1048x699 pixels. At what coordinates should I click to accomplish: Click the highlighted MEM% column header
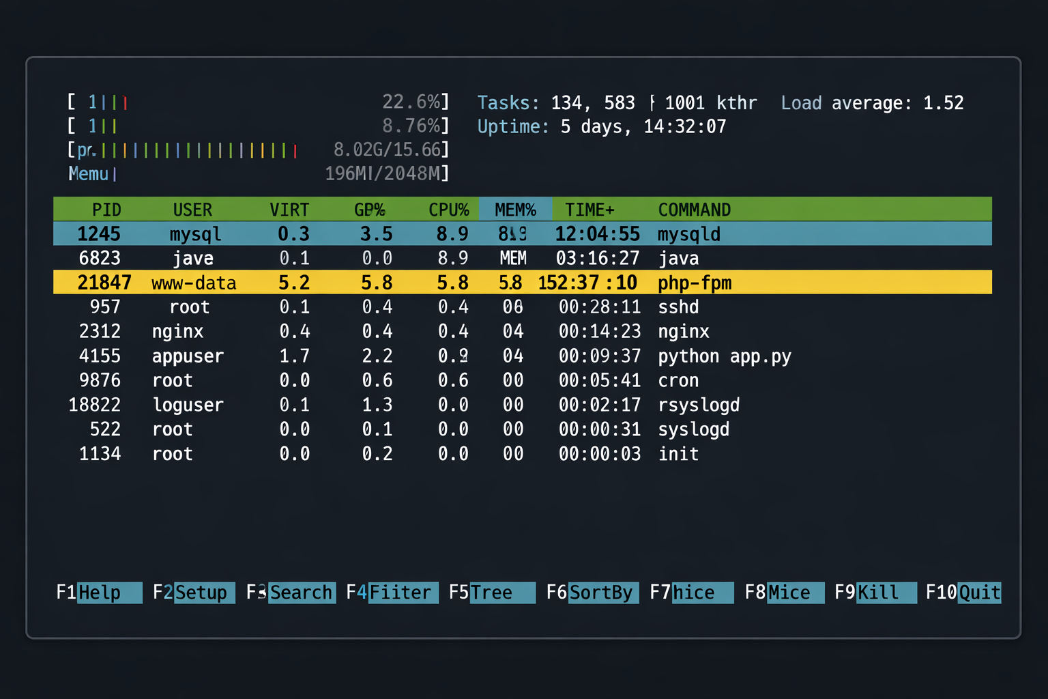[515, 210]
